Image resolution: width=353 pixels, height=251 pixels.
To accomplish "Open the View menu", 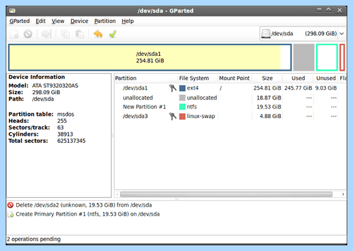I will [x=58, y=21].
